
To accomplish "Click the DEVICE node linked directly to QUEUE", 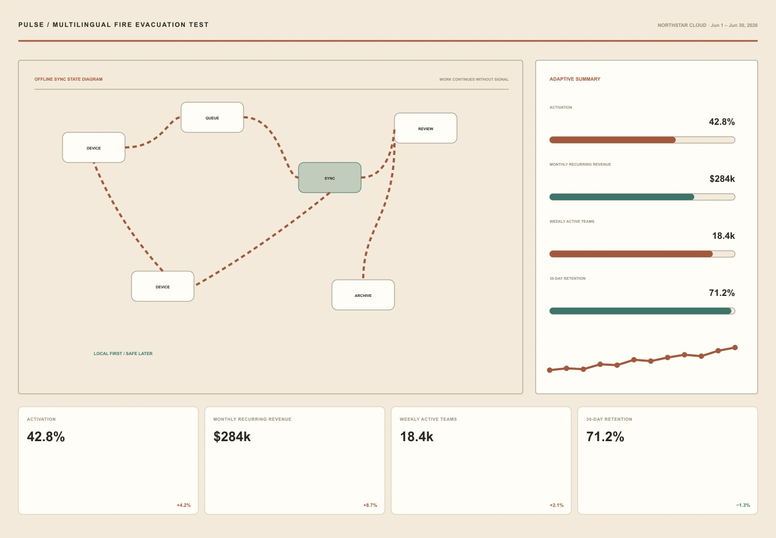I will click(x=94, y=147).
